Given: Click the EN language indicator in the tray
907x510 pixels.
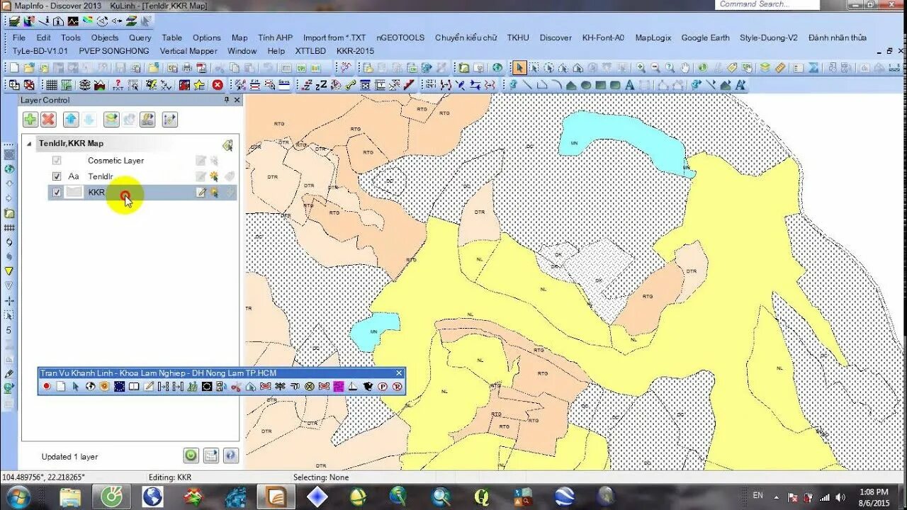Looking at the screenshot, I should tap(757, 496).
